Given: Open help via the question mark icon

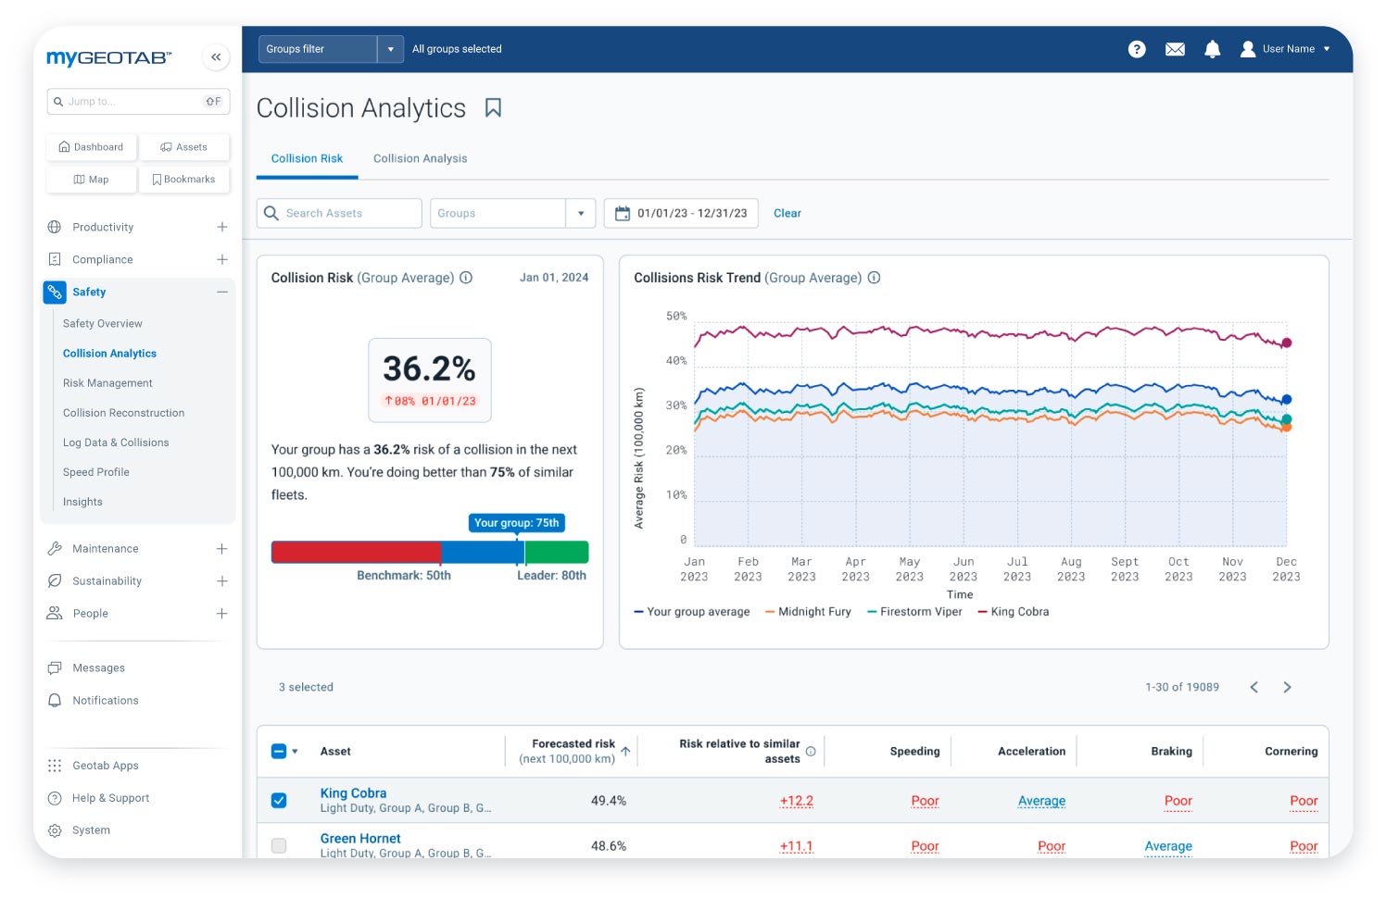Looking at the screenshot, I should click(1137, 49).
